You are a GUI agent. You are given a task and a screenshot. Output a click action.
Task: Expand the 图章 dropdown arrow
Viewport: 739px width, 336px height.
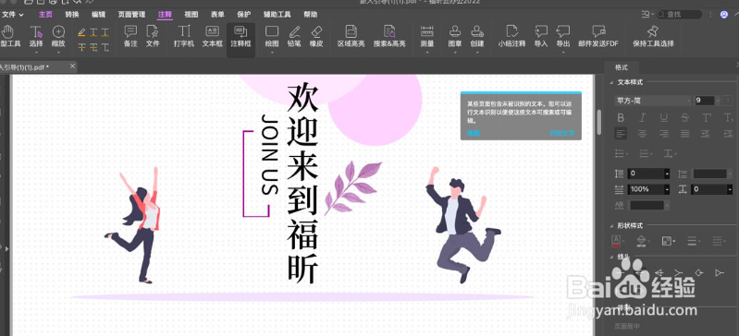455,52
